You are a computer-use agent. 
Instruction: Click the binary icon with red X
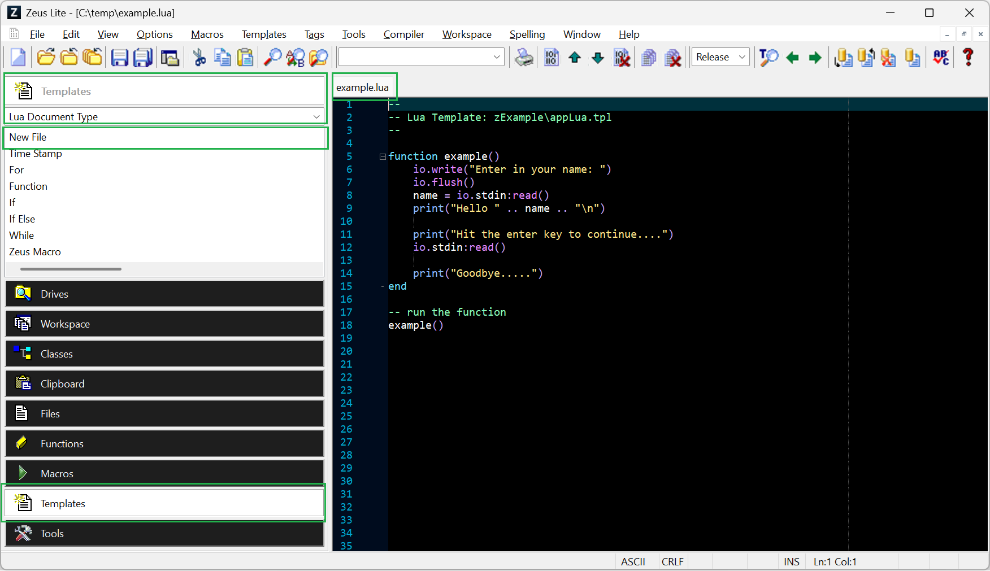click(622, 57)
